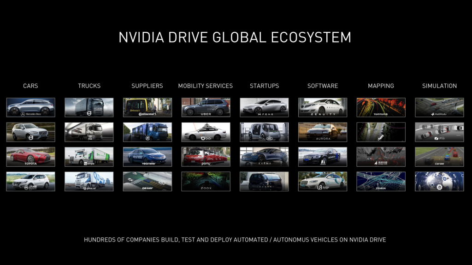Click the SUPPLIERS column heading

(147, 86)
